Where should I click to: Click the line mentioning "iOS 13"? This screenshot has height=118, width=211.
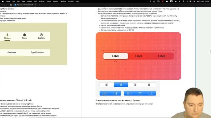117,30
